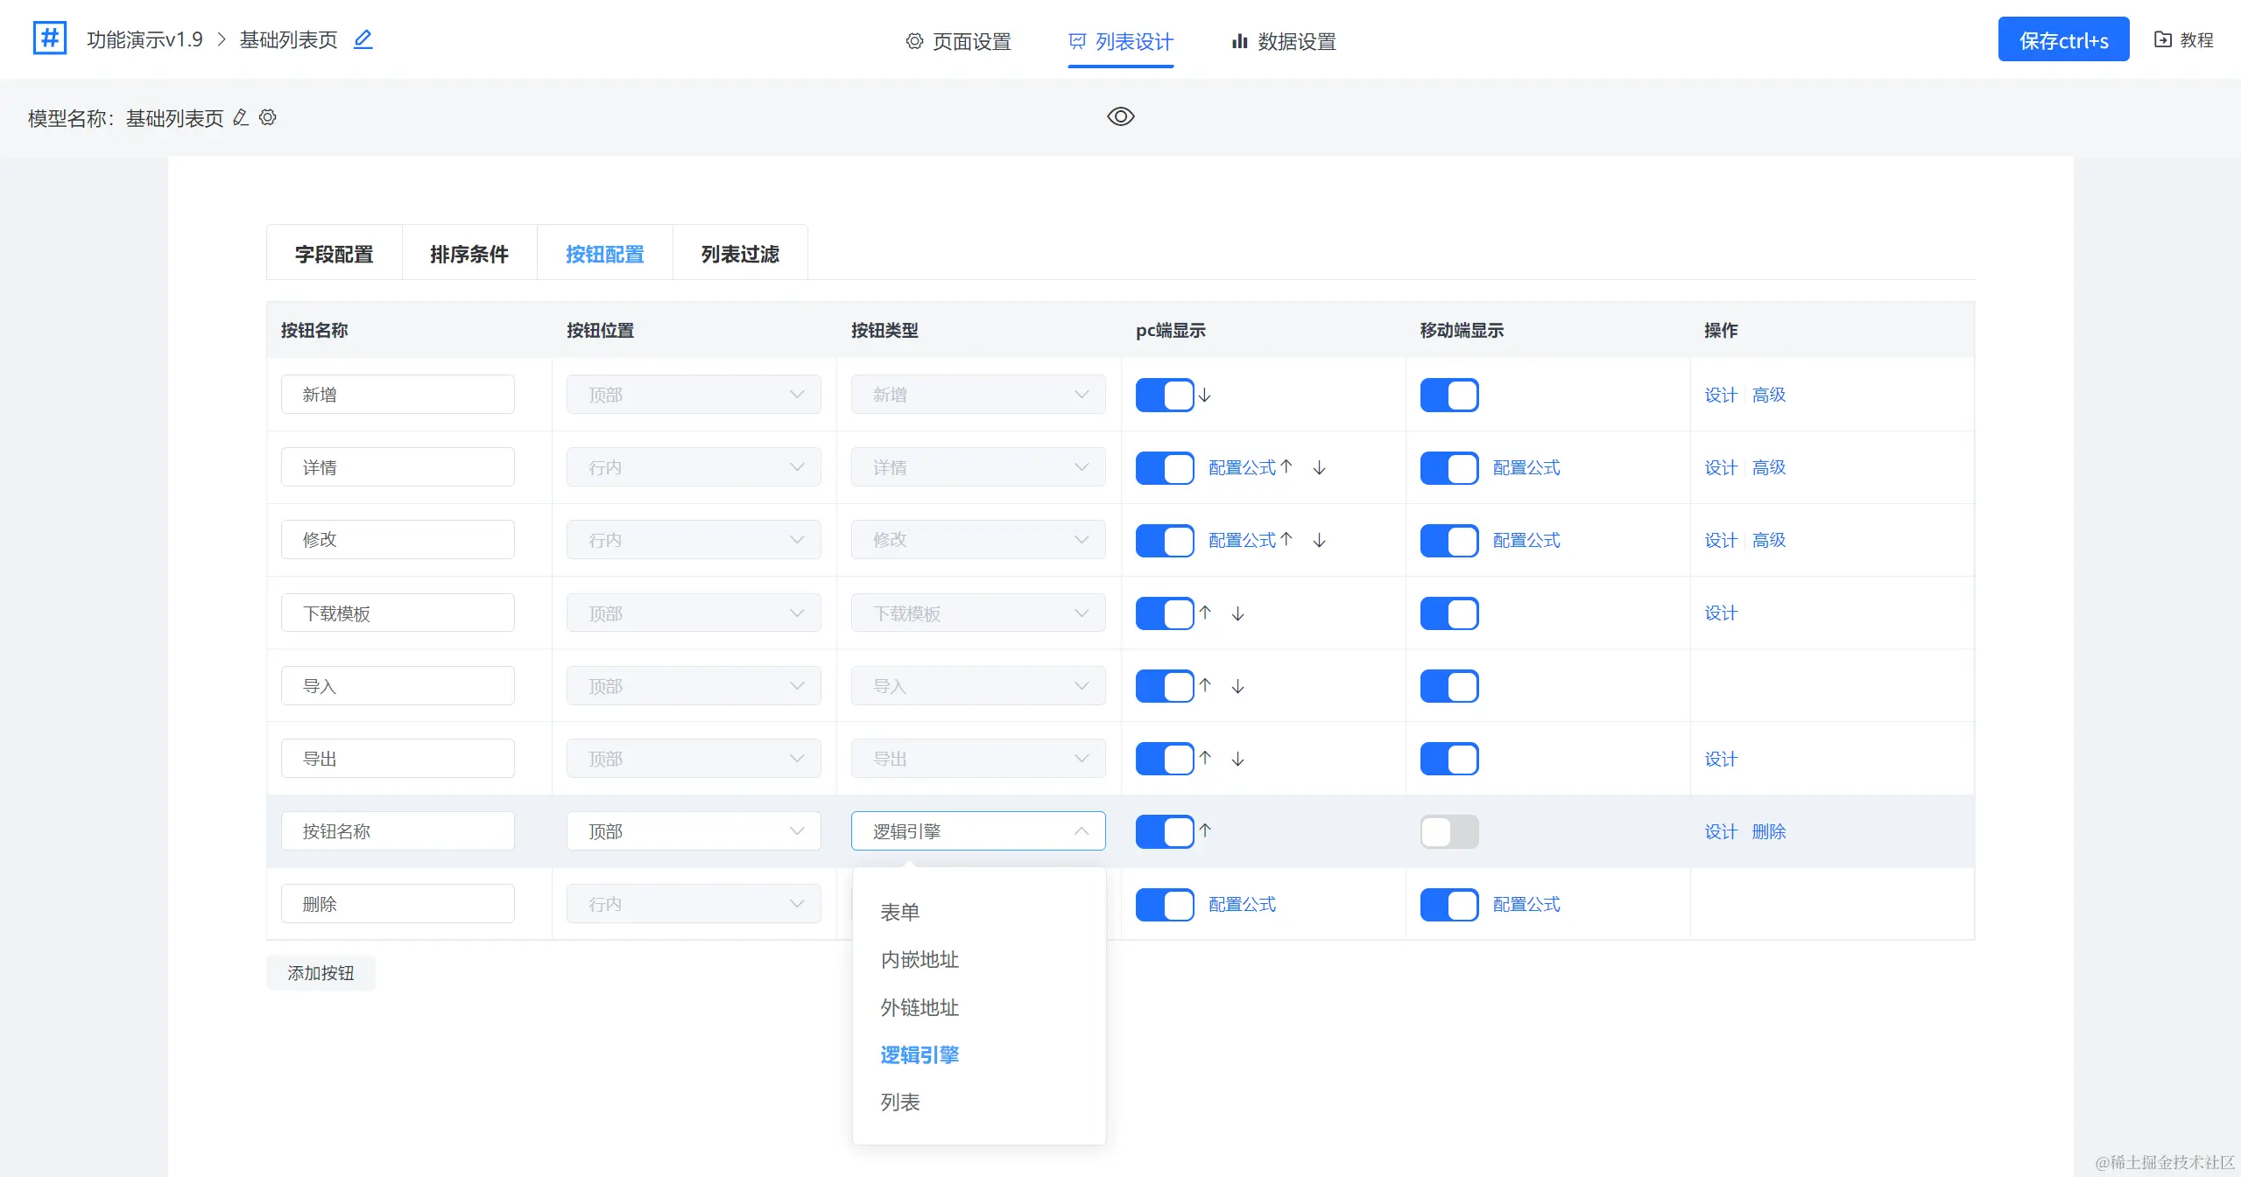
Task: Switch to the 字段配置 tab
Action: pyautogui.click(x=334, y=254)
